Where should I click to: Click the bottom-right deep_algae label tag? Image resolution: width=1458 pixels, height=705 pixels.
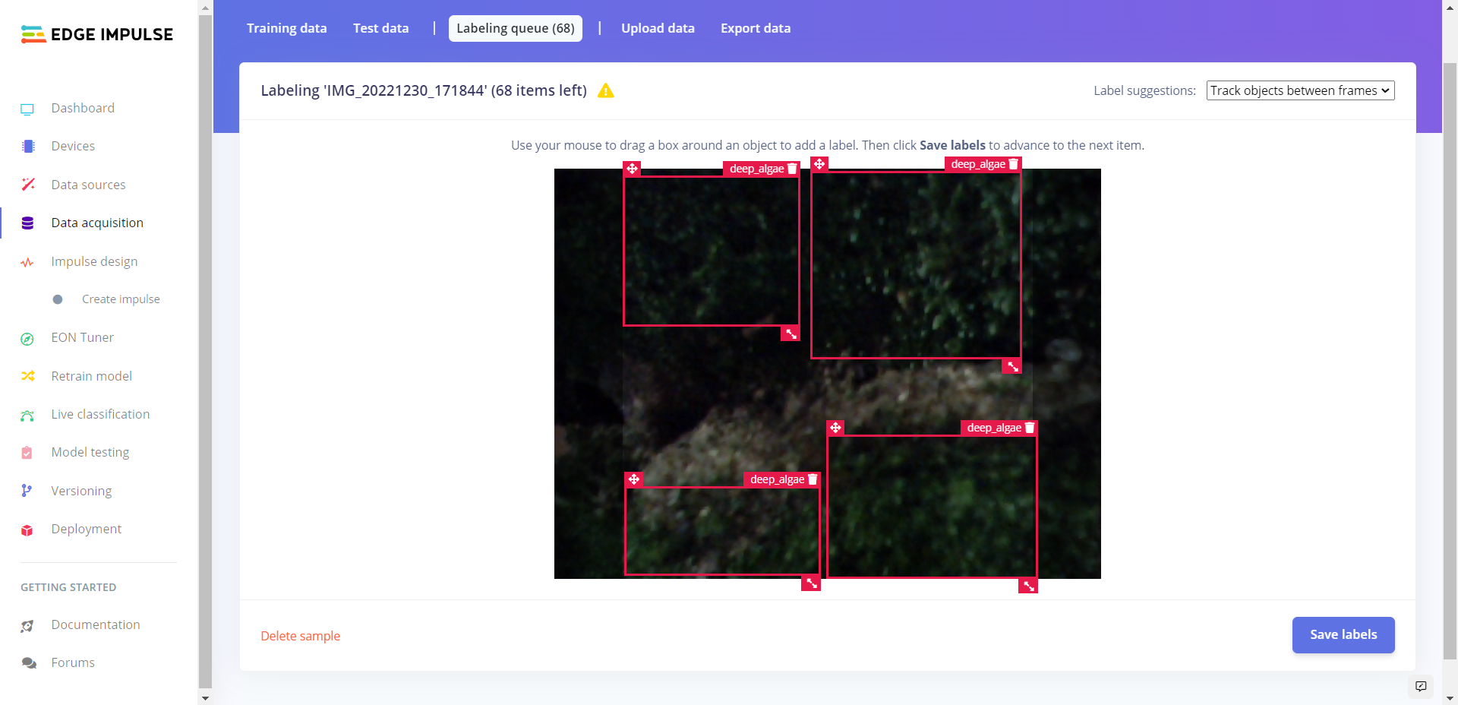(x=994, y=428)
